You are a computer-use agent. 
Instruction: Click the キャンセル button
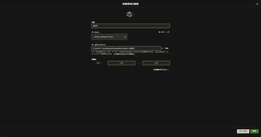[243, 131]
